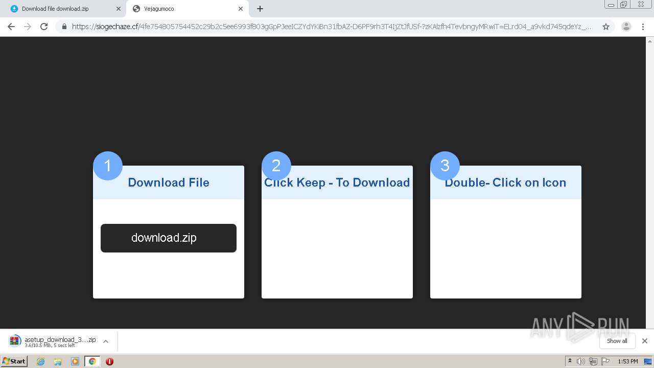Show hidden system tray icons

pyautogui.click(x=570, y=361)
